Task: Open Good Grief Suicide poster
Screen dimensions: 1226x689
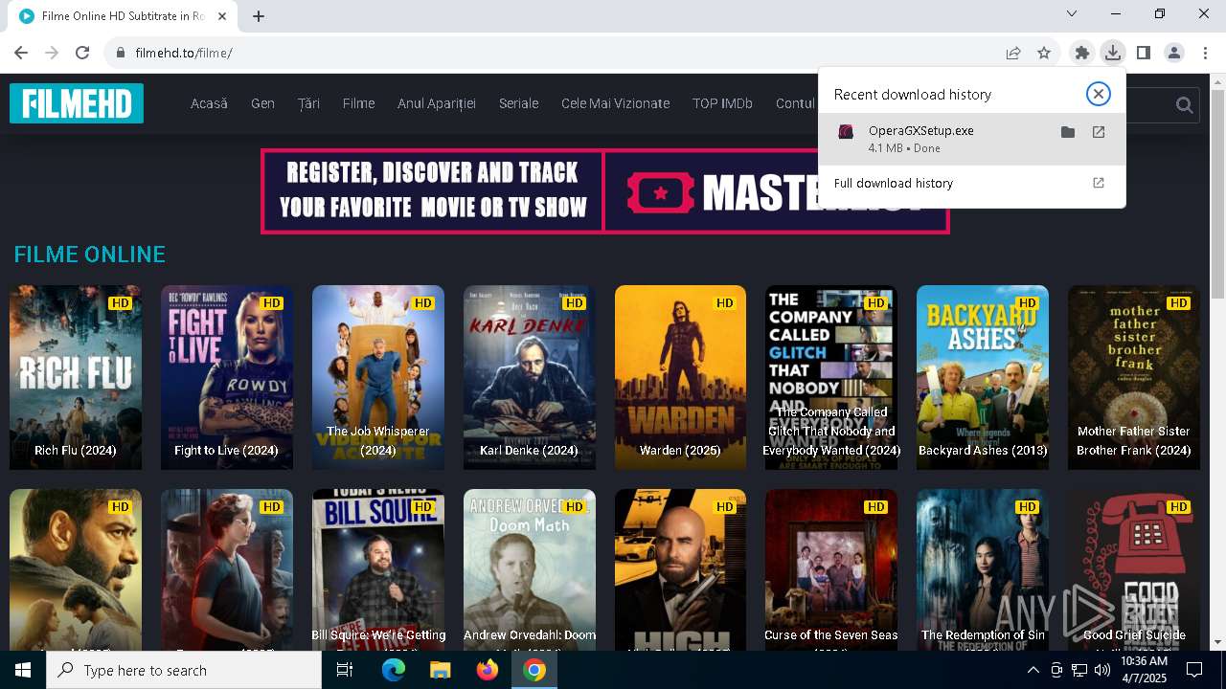Action: (x=1134, y=570)
